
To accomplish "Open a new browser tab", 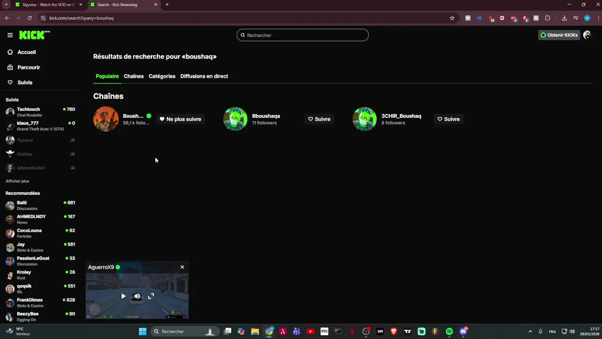I will (x=167, y=5).
